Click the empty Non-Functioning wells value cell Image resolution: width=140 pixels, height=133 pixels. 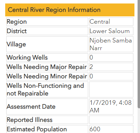click(x=111, y=89)
